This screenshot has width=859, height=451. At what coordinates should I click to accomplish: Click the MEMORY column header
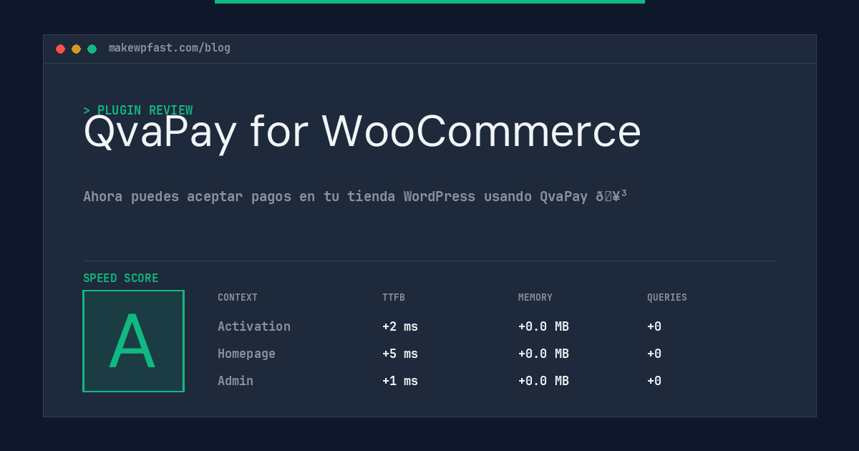pos(535,298)
